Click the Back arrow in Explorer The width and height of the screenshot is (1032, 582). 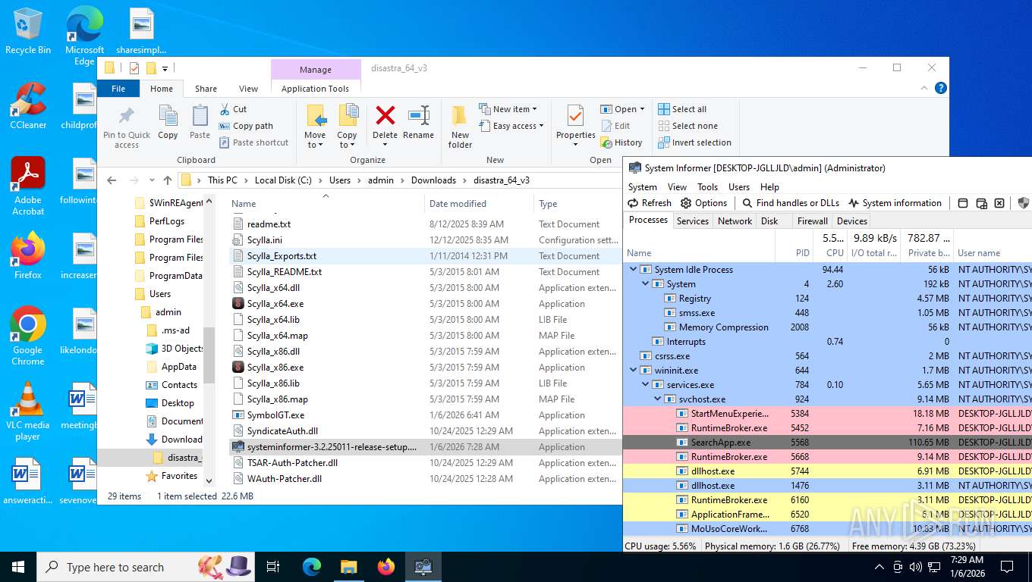pos(112,180)
